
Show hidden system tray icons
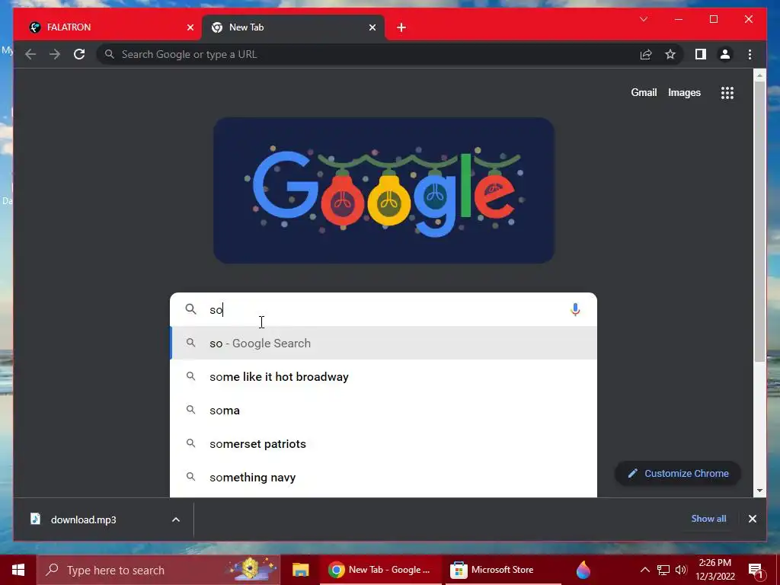[x=644, y=570]
